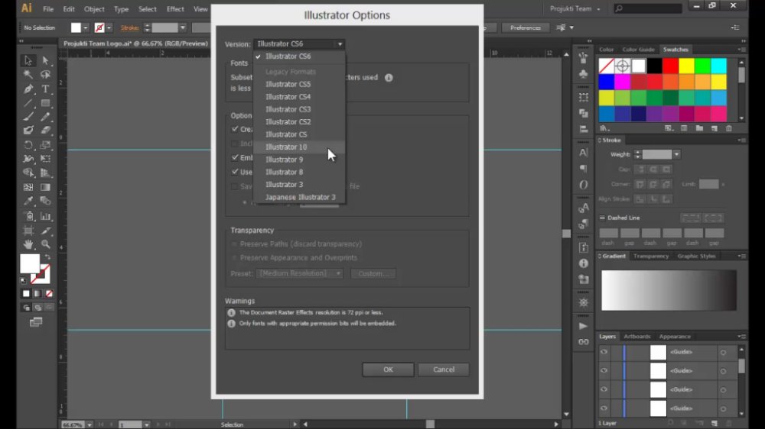765x429 pixels.
Task: Open the Version dropdown in Illustrator Options
Action: coord(299,44)
